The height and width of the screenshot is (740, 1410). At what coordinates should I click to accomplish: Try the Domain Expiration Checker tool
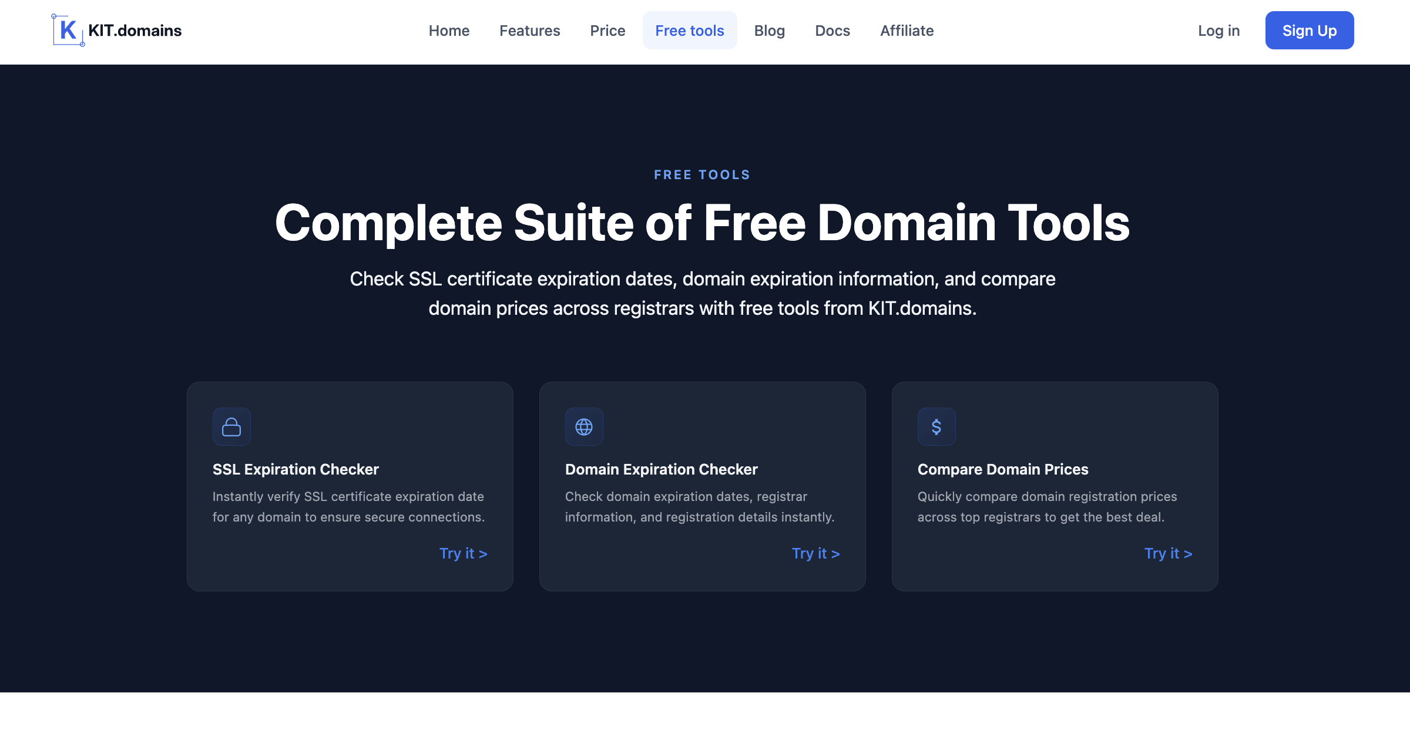(816, 553)
